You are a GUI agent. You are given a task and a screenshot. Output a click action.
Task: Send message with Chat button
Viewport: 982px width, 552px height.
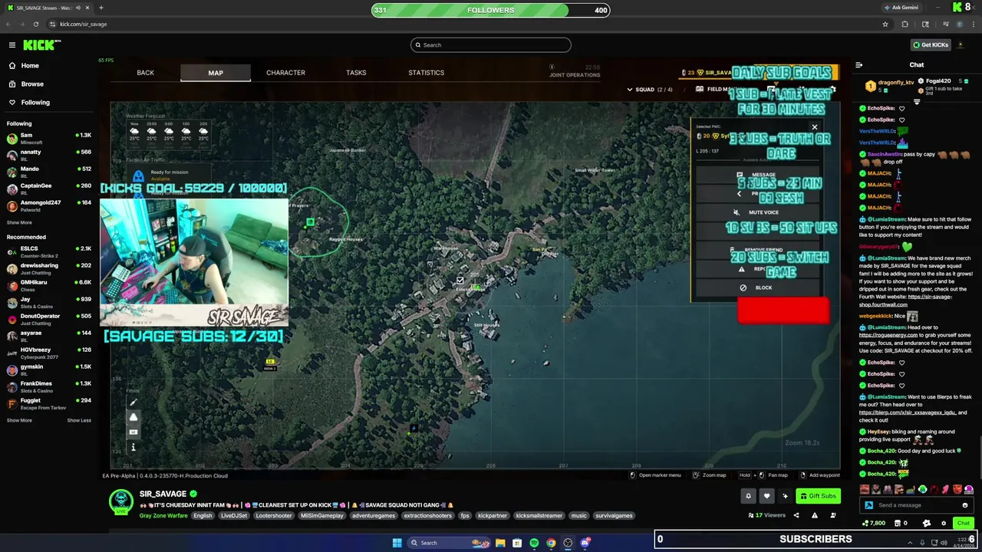click(x=963, y=524)
